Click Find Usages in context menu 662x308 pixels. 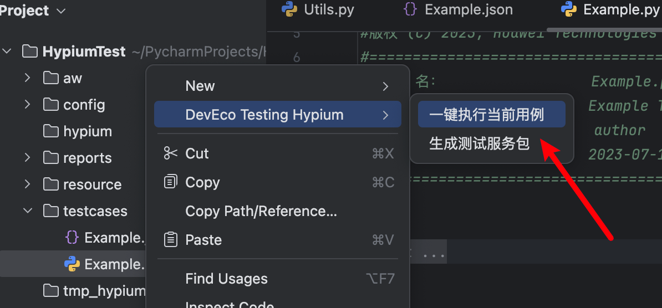tap(226, 279)
